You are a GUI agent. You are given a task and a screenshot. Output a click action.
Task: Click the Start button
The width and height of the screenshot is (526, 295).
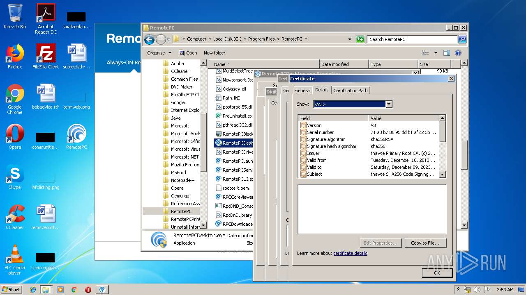point(12,289)
